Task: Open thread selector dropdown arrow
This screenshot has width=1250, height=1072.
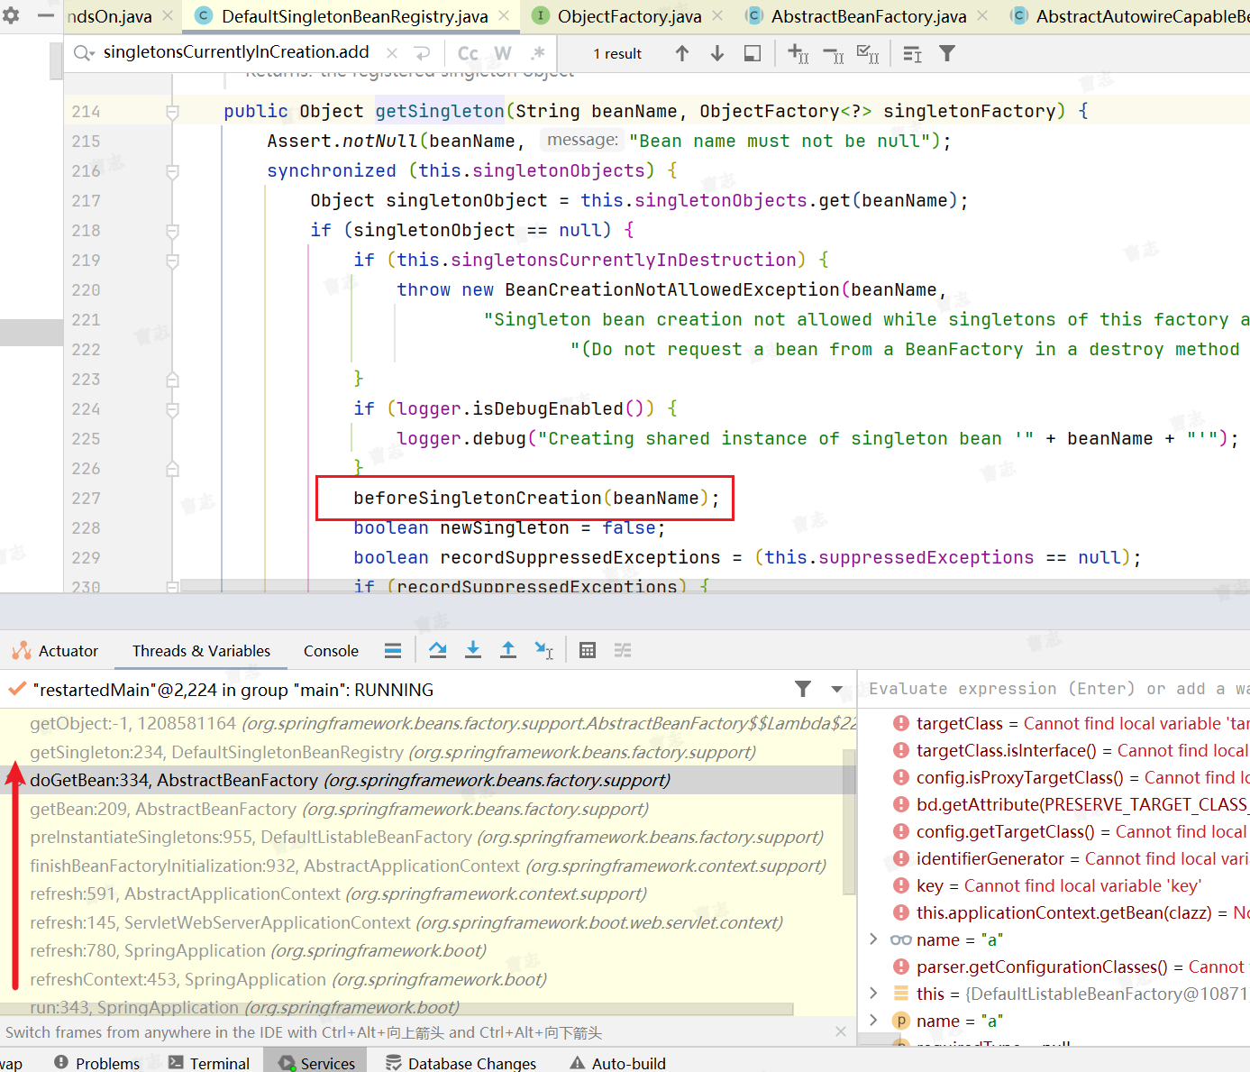Action: click(x=836, y=690)
